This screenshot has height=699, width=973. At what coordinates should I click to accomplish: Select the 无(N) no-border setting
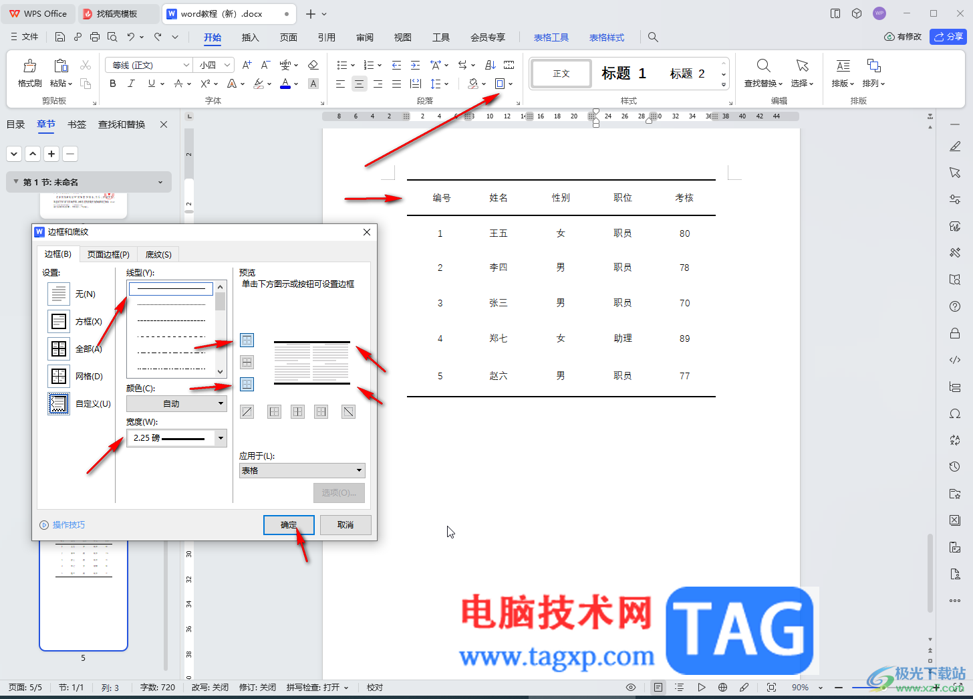59,294
